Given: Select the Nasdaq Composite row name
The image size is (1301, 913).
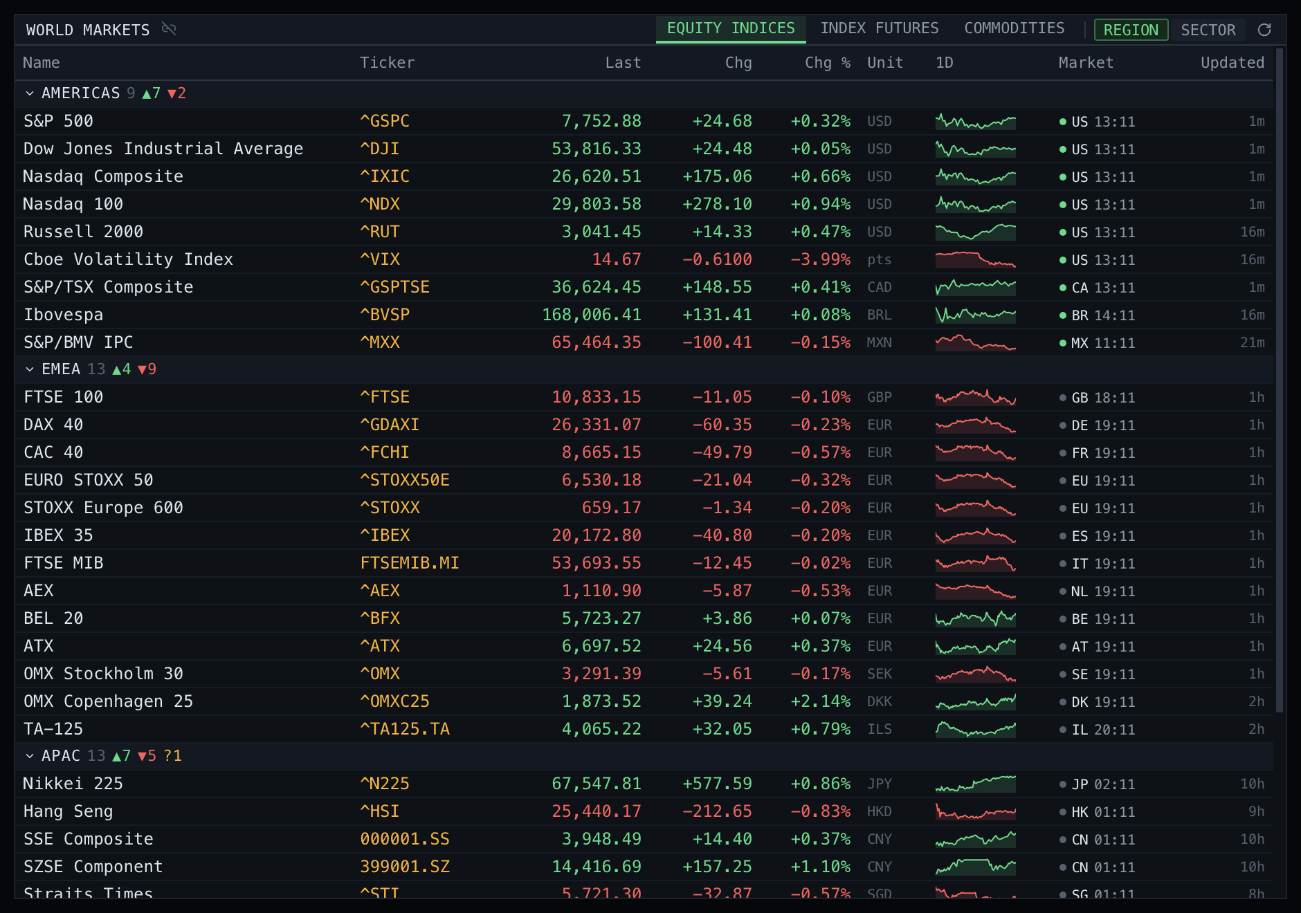Looking at the screenshot, I should click(x=103, y=177).
